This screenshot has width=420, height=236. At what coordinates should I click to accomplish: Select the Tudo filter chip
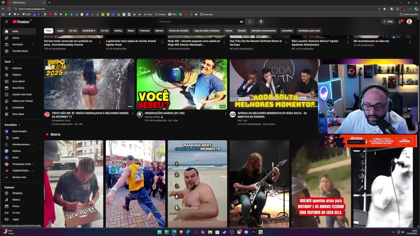pyautogui.click(x=49, y=31)
